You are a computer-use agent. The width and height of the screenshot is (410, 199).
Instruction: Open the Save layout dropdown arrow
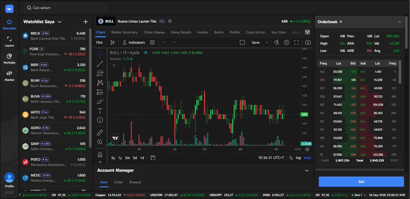(266, 42)
